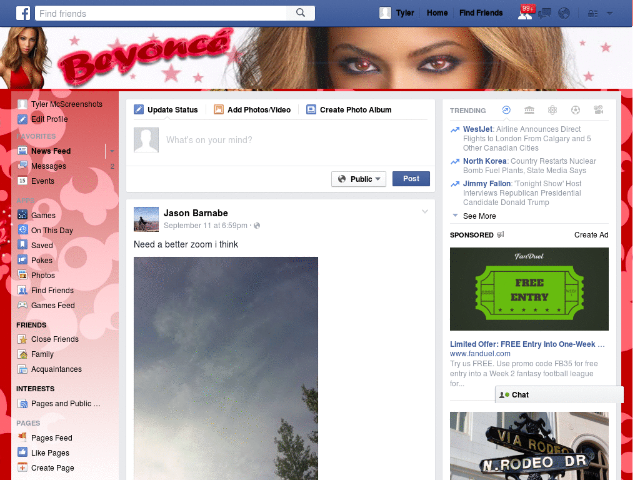The height and width of the screenshot is (480, 640).
Task: Click the Post button
Action: (411, 179)
